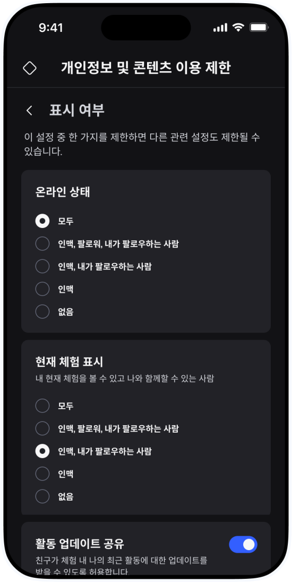
Task: Tap the Wi-Fi status icon
Action: 238,28
